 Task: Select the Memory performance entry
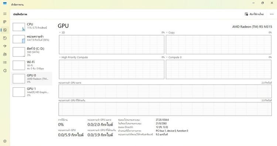pyautogui.click(x=31, y=39)
